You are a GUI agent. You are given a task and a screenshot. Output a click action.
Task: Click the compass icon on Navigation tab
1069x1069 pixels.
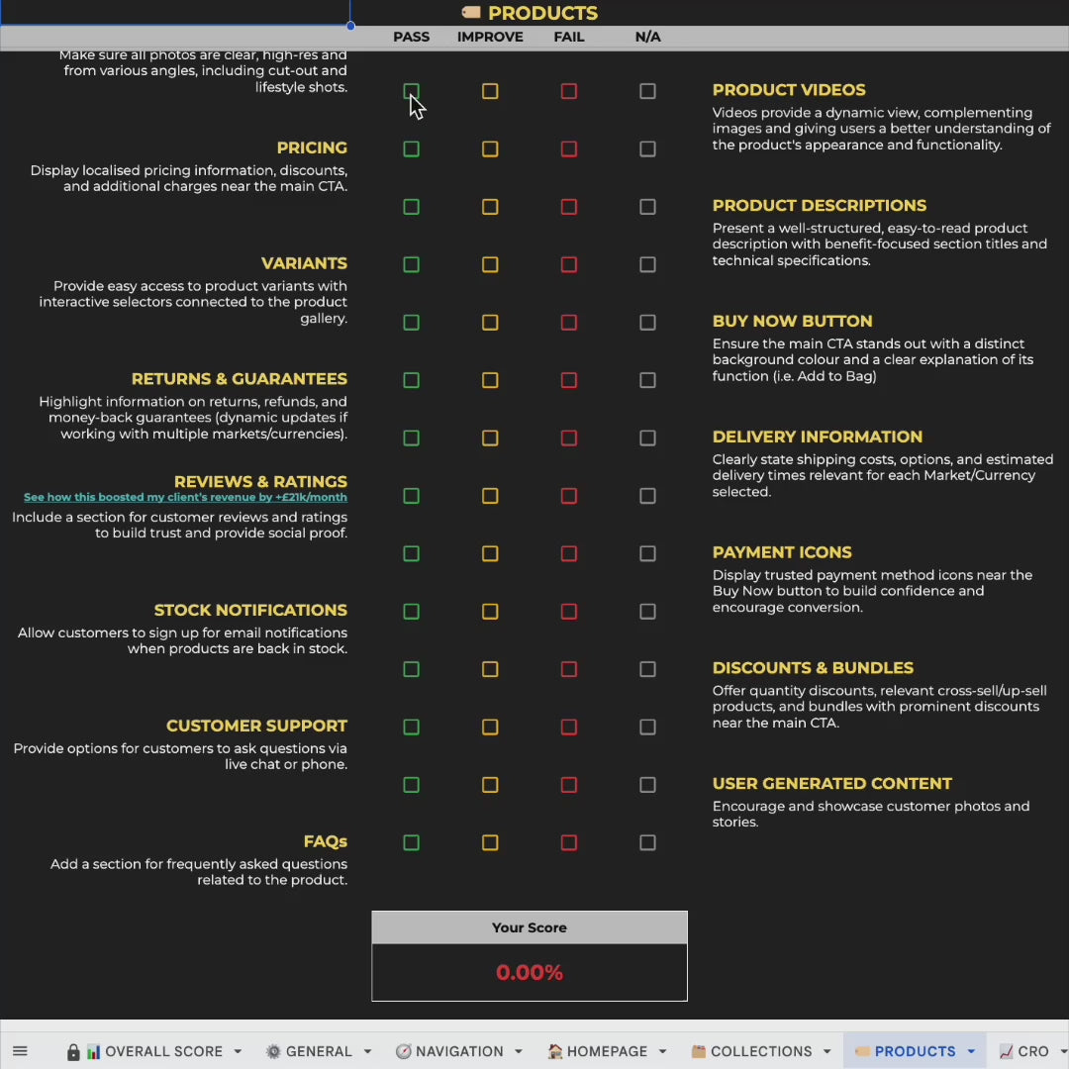(x=403, y=1051)
